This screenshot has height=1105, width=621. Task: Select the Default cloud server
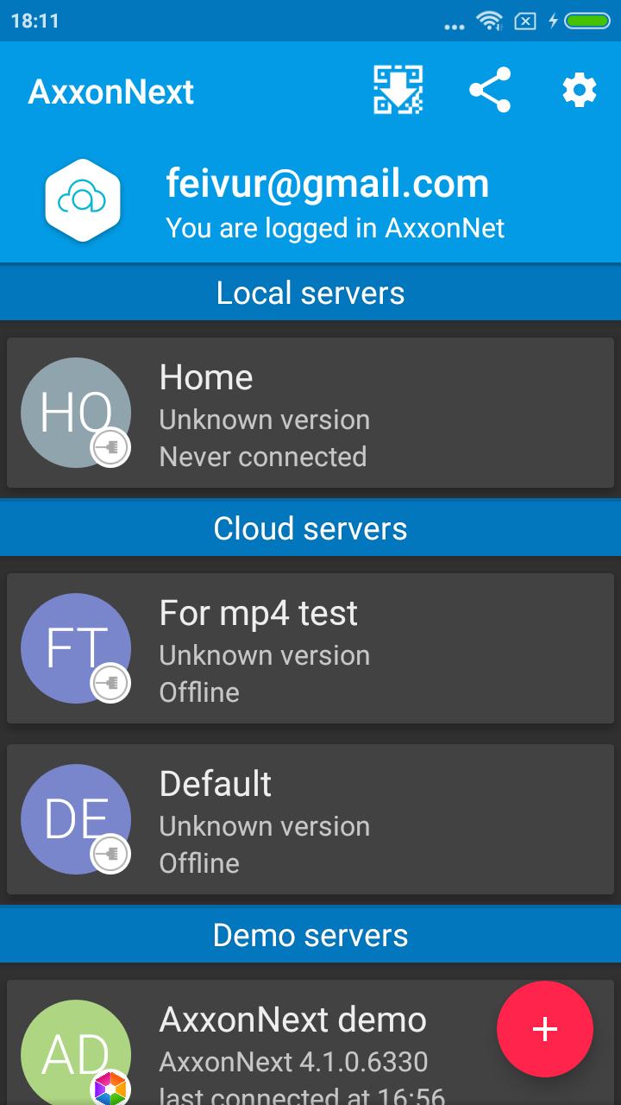[x=310, y=819]
